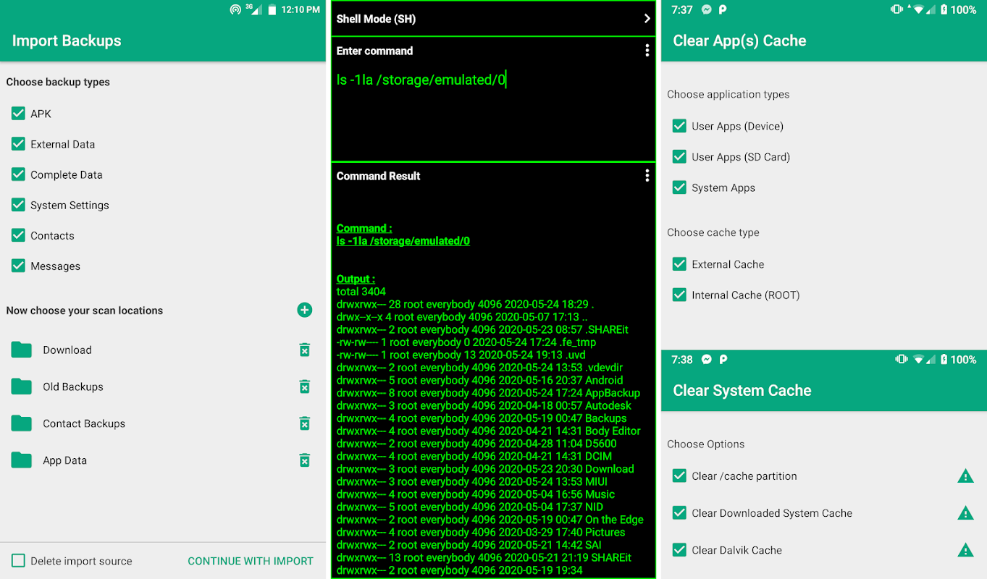Select the Pictures directory line in output
The height and width of the screenshot is (579, 987).
click(481, 532)
